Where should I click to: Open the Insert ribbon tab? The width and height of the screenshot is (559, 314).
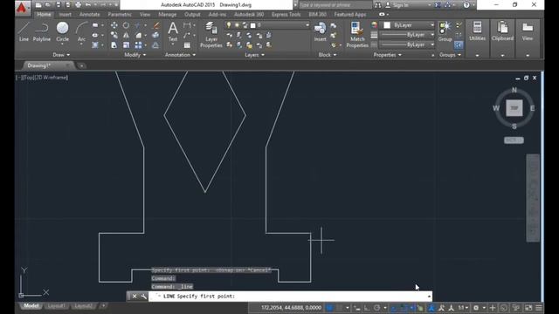click(x=65, y=15)
